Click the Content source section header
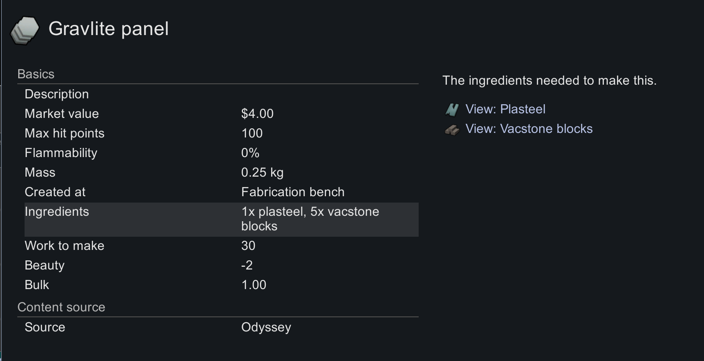 tap(61, 307)
